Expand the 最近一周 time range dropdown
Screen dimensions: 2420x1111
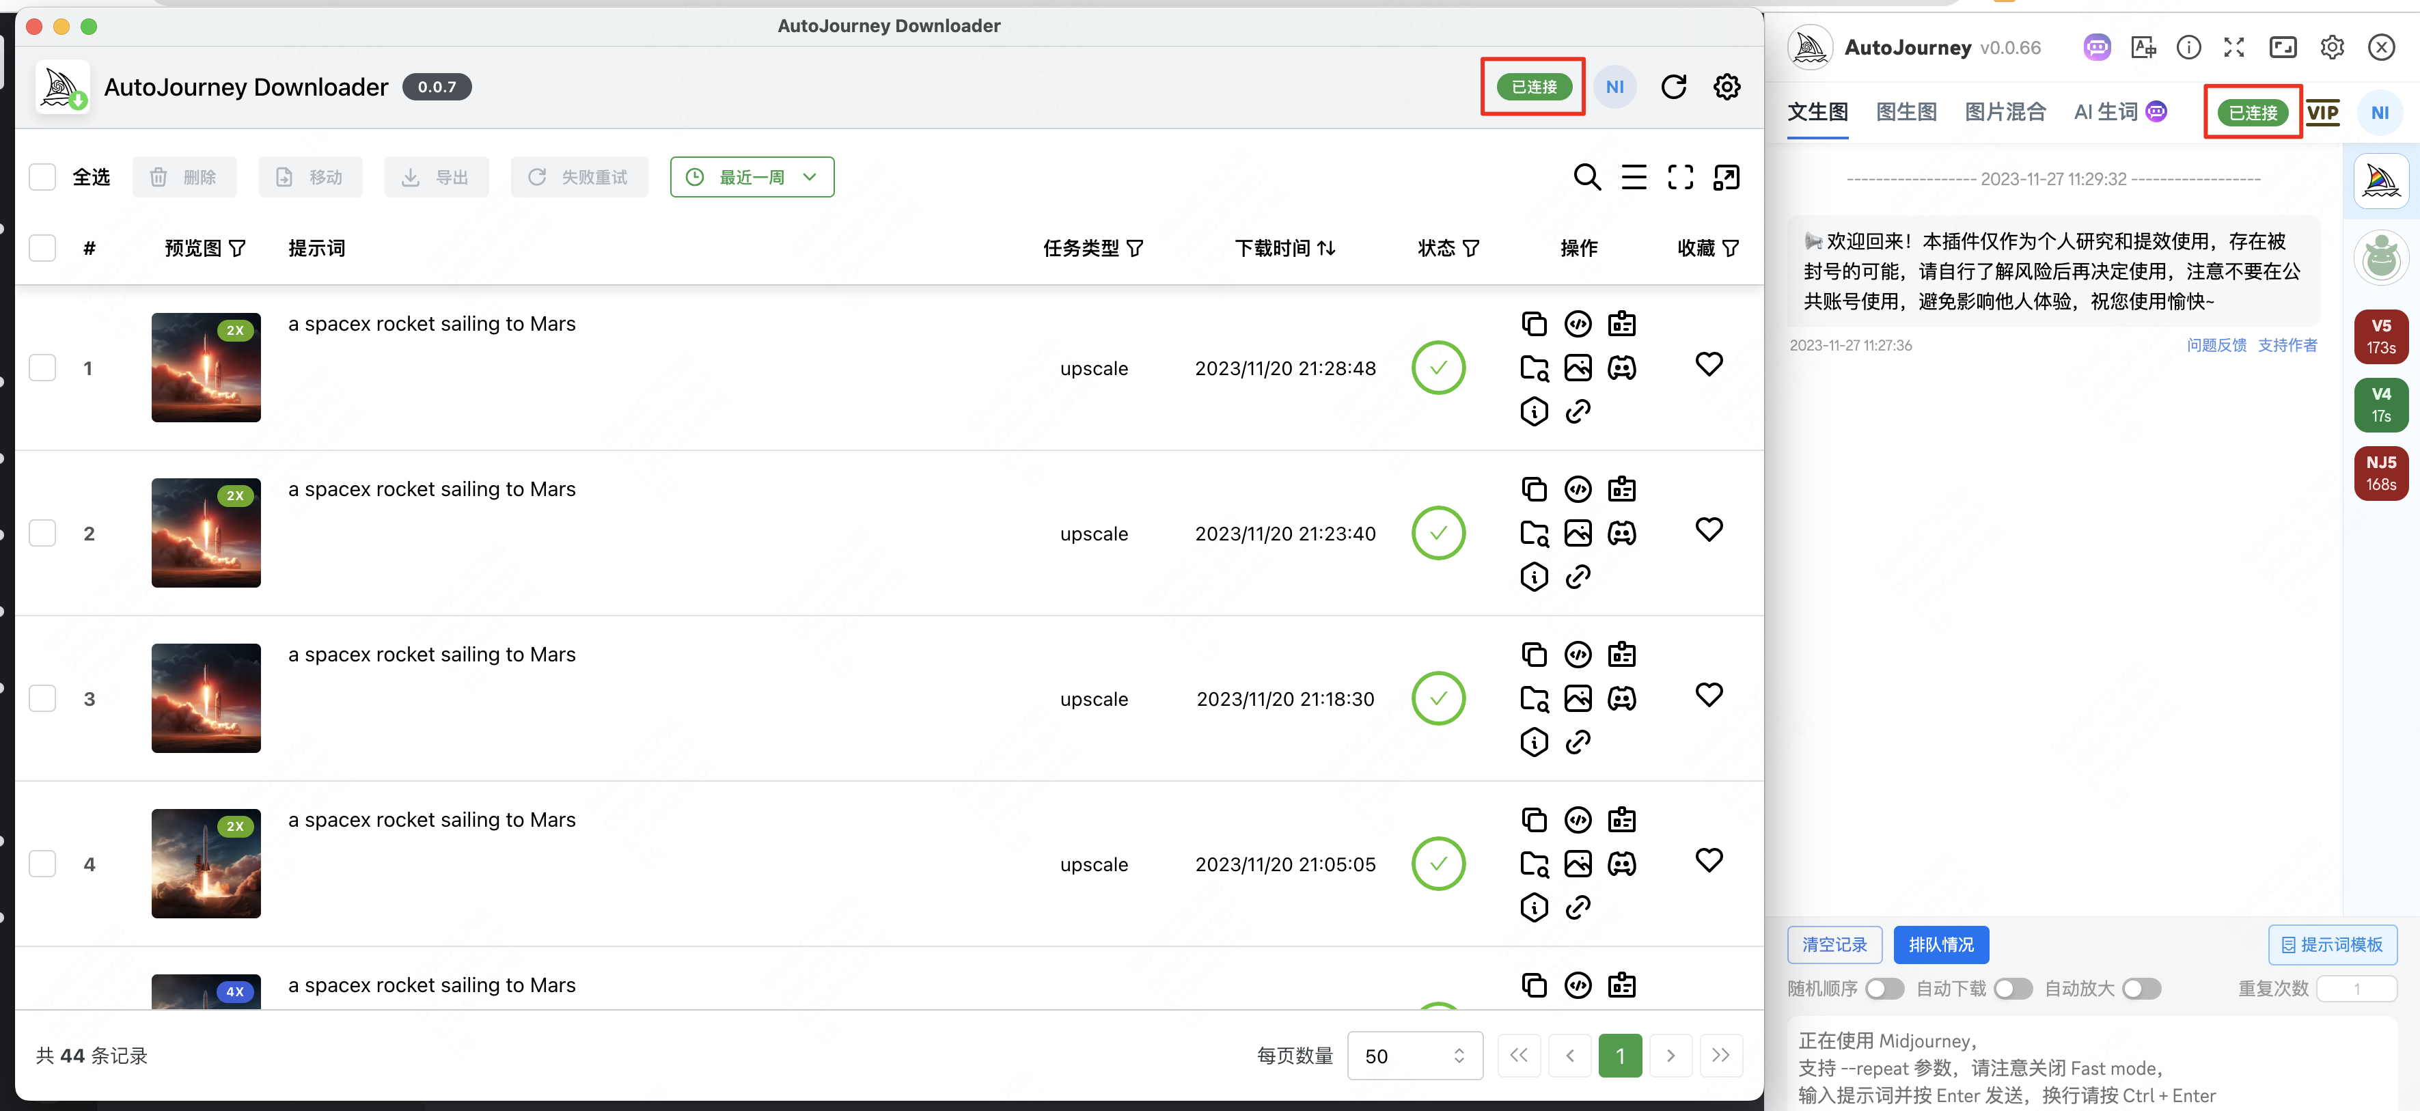752,178
